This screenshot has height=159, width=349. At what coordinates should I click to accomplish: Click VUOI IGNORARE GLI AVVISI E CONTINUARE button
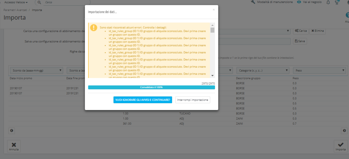143,100
